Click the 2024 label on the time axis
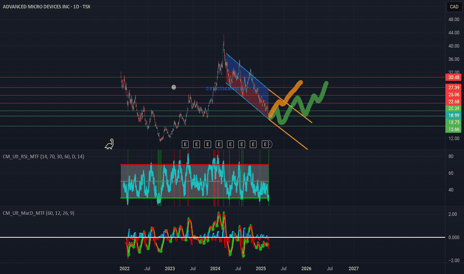 (215, 269)
